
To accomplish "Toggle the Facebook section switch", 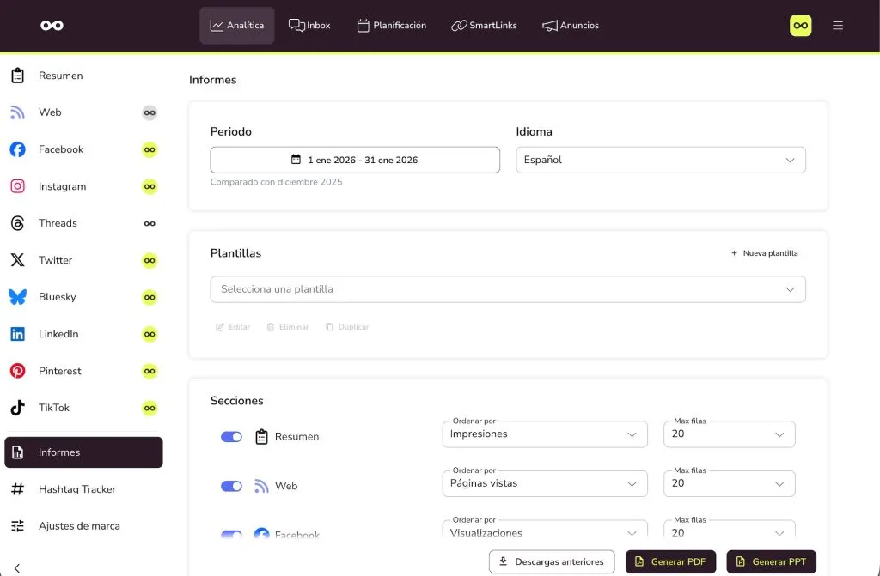I will pyautogui.click(x=231, y=535).
